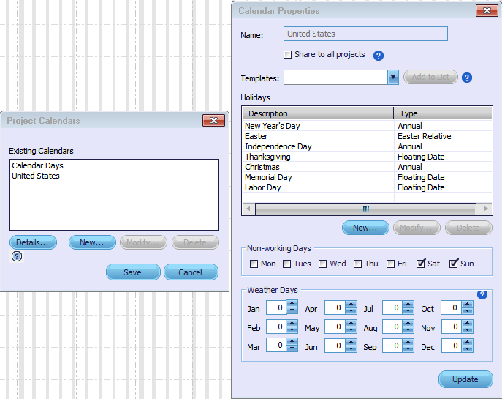The height and width of the screenshot is (399, 502).
Task: Sort by Description column header
Action: tap(318, 113)
